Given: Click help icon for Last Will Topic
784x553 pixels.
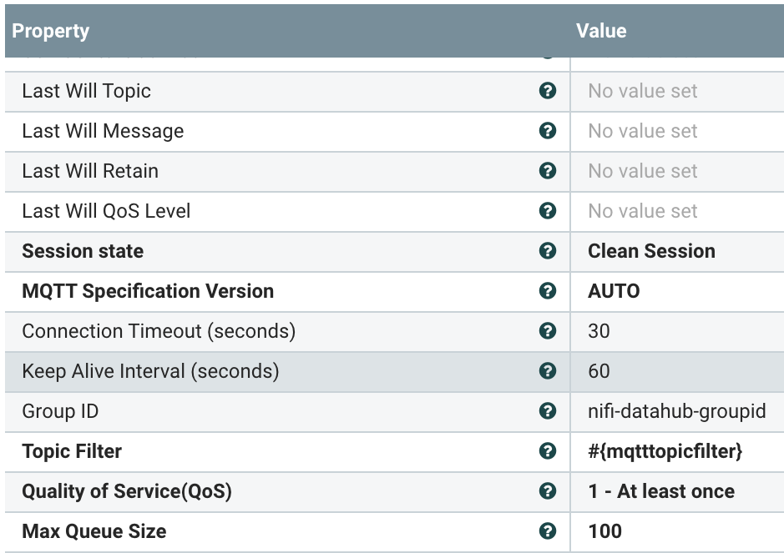Looking at the screenshot, I should click(548, 91).
